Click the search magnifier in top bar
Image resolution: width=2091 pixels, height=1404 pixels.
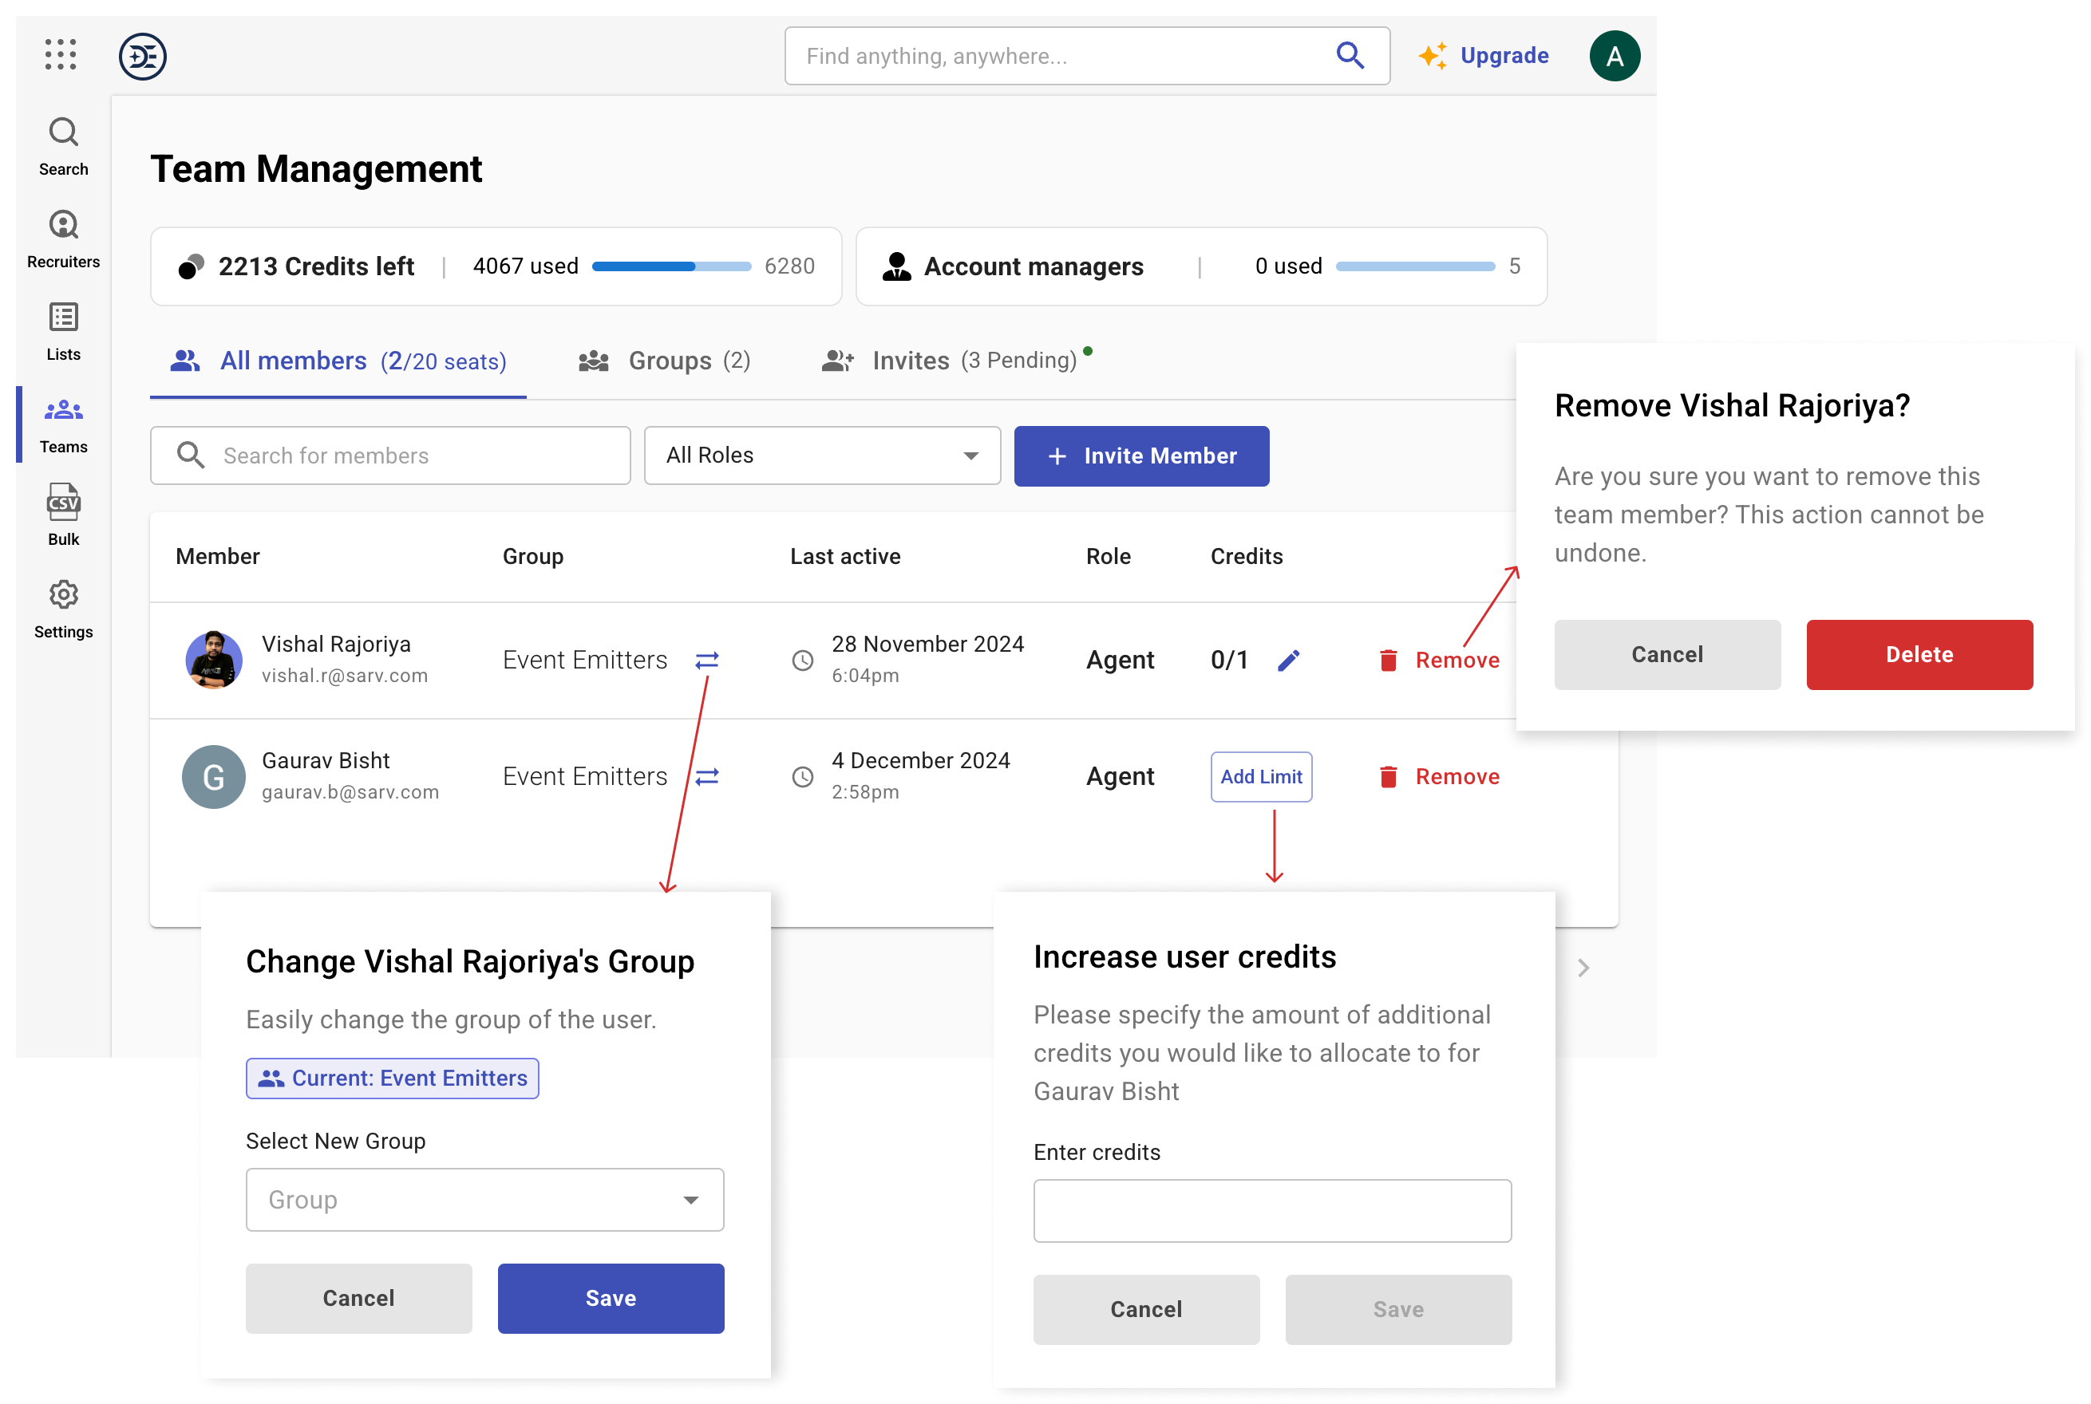1350,57
